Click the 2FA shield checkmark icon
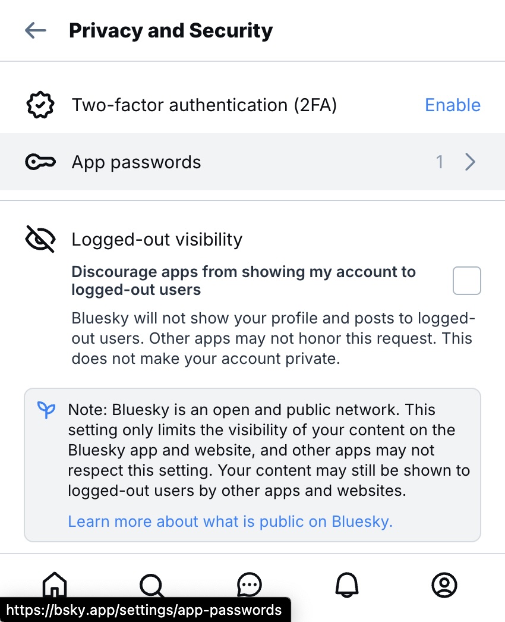 (40, 105)
